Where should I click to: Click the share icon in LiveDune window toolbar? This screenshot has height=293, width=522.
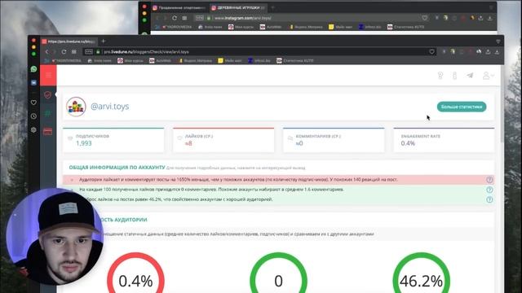[x=488, y=52]
